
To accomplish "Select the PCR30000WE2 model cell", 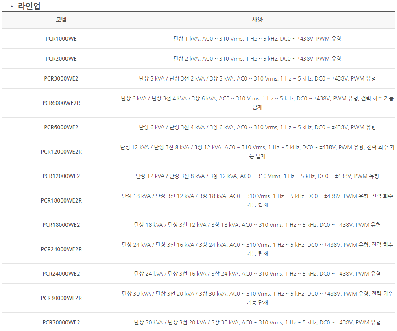I will point(61,322).
